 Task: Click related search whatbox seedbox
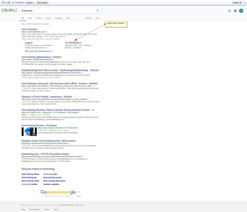pos(51,184)
